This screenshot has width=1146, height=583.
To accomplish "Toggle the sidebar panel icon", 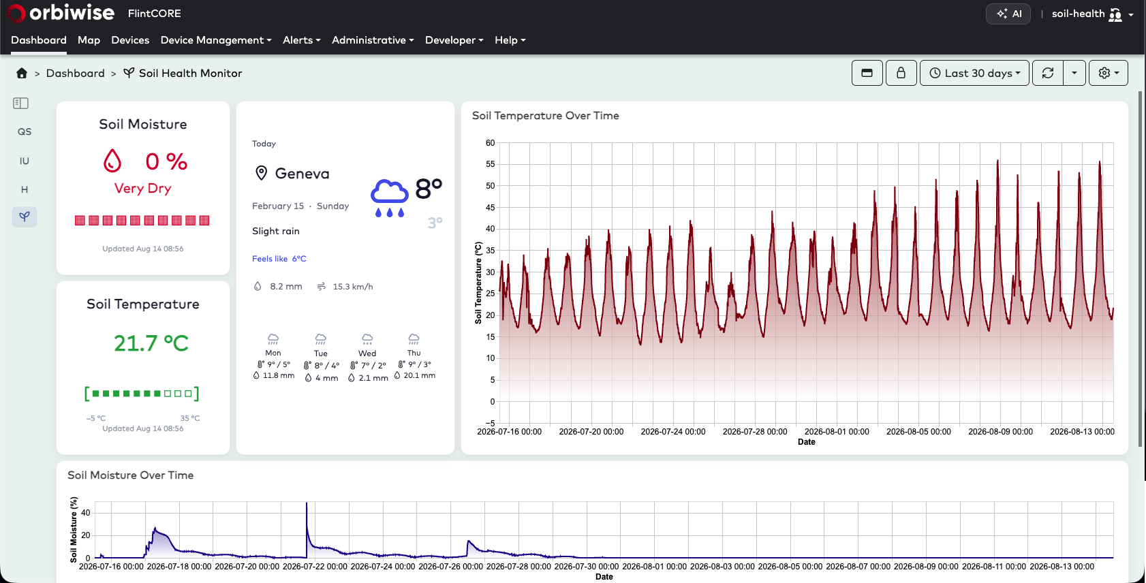I will coord(21,103).
